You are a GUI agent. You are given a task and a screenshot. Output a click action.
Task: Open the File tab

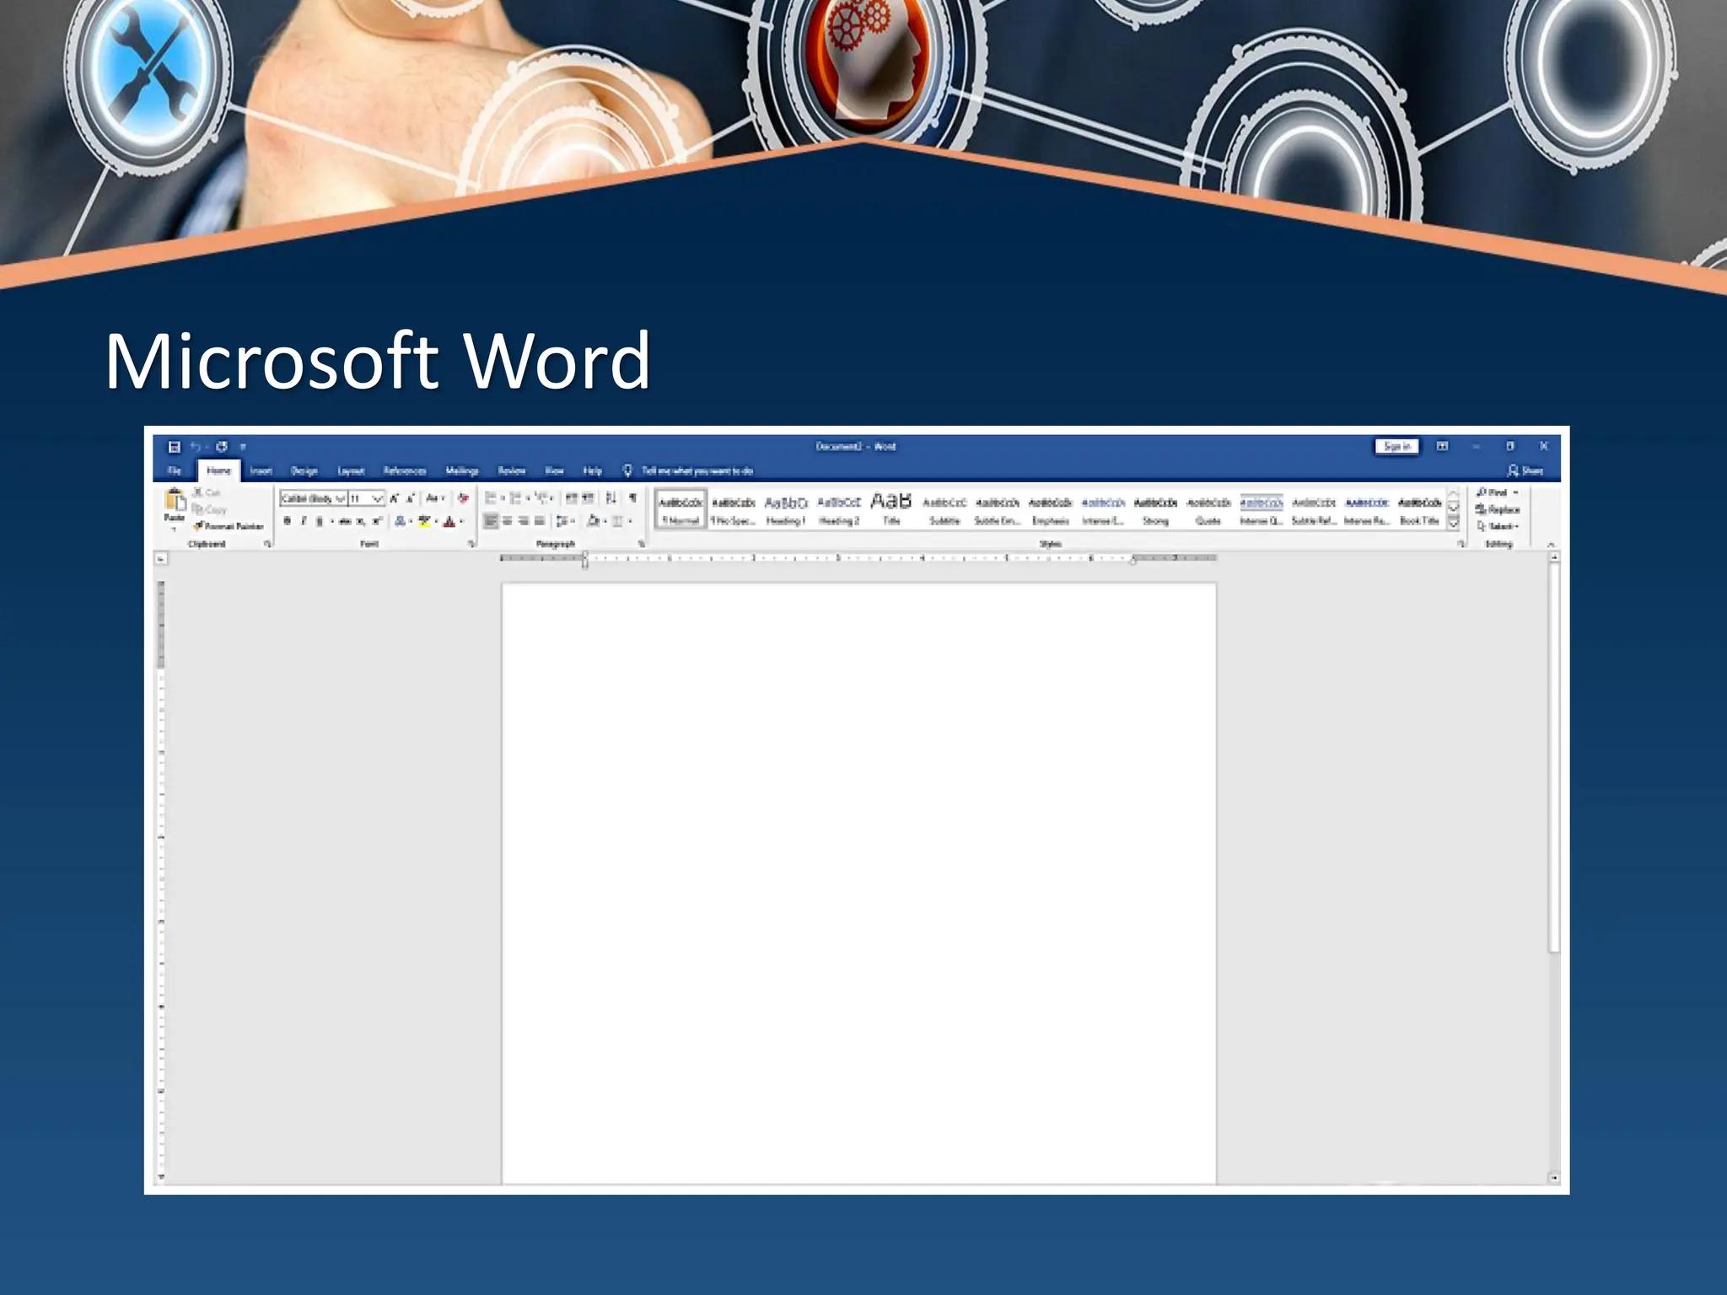tap(175, 470)
